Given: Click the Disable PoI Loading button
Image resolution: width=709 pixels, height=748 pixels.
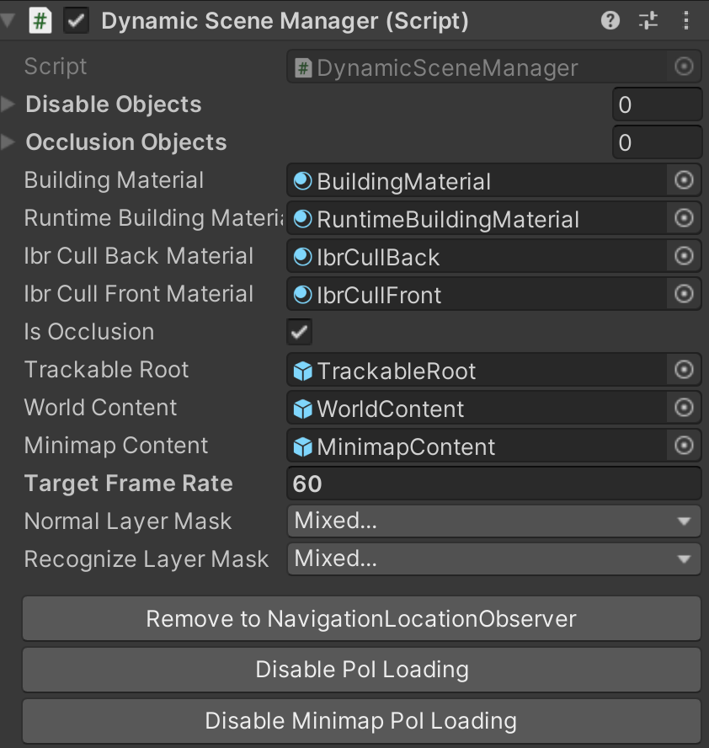Looking at the screenshot, I should 361,670.
